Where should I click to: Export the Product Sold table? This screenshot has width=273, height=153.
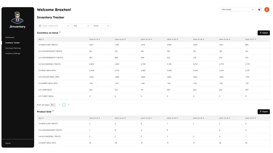pos(263,112)
